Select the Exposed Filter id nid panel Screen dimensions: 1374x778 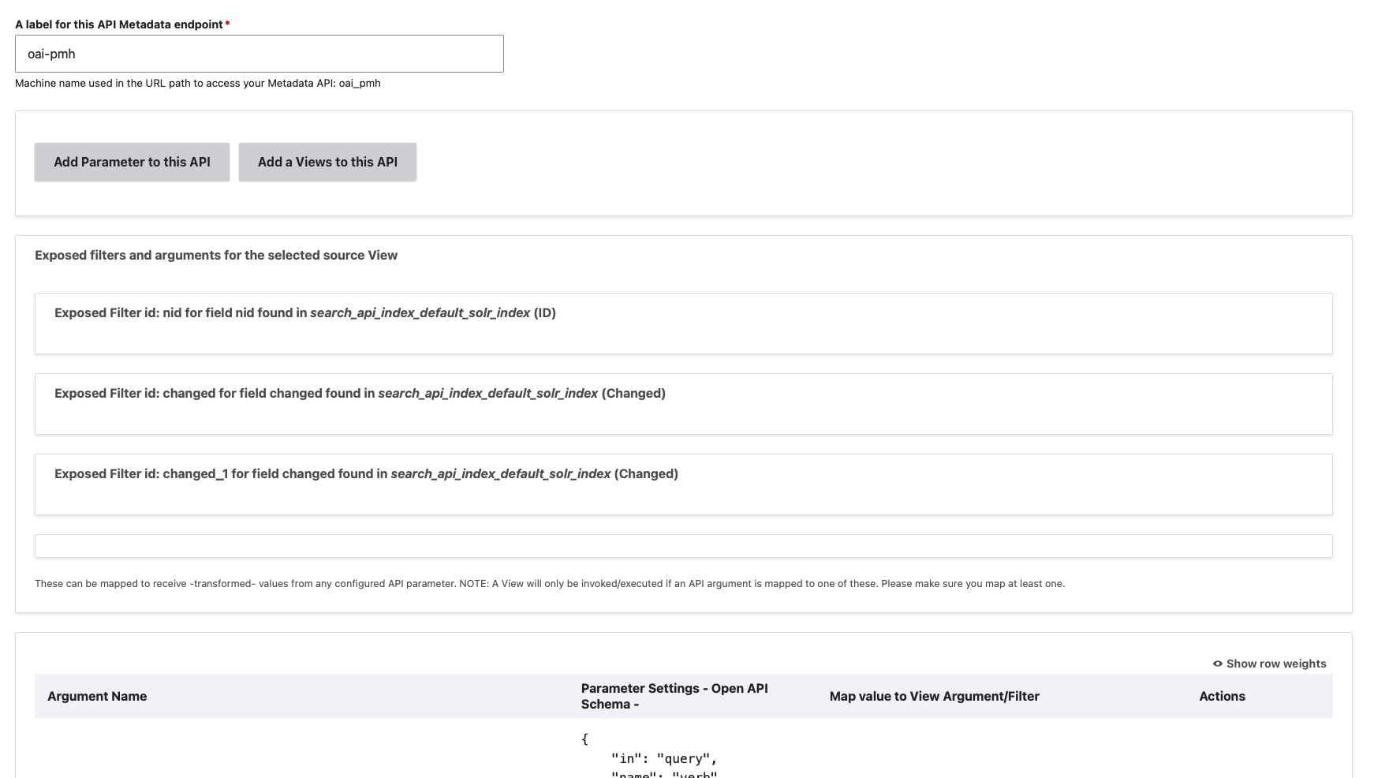pos(683,323)
